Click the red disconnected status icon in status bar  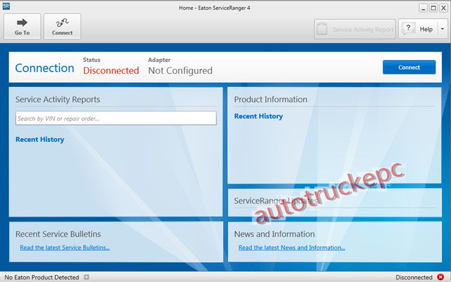coord(440,277)
